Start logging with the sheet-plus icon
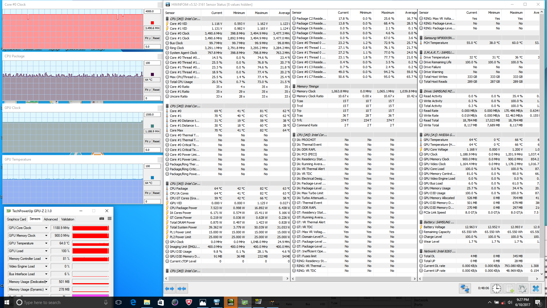The height and width of the screenshot is (308, 547). click(510, 289)
